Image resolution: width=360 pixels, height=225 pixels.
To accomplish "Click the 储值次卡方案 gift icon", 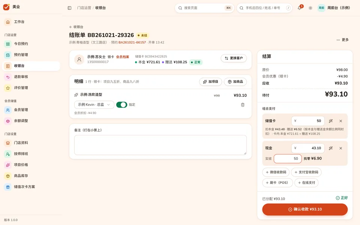I will (x=8, y=187).
